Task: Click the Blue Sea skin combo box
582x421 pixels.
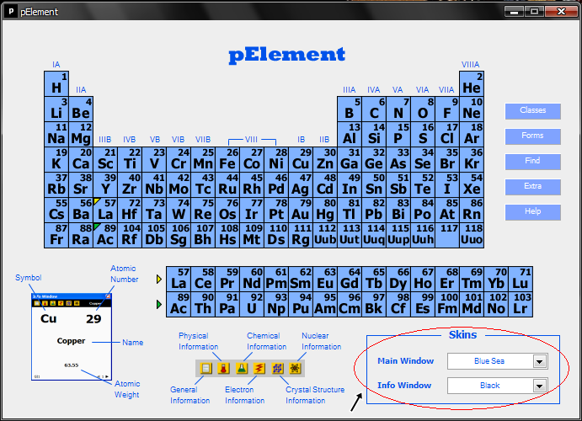Action: pyautogui.click(x=489, y=361)
